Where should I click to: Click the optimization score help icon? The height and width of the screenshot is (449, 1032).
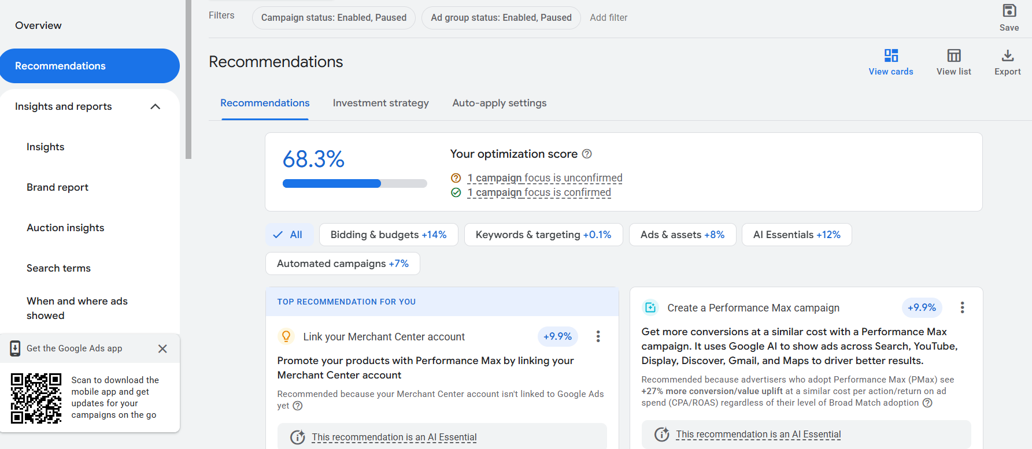click(587, 154)
